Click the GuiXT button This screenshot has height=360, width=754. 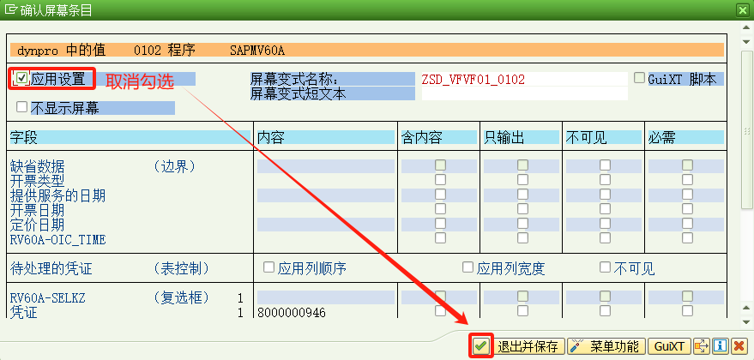[669, 346]
